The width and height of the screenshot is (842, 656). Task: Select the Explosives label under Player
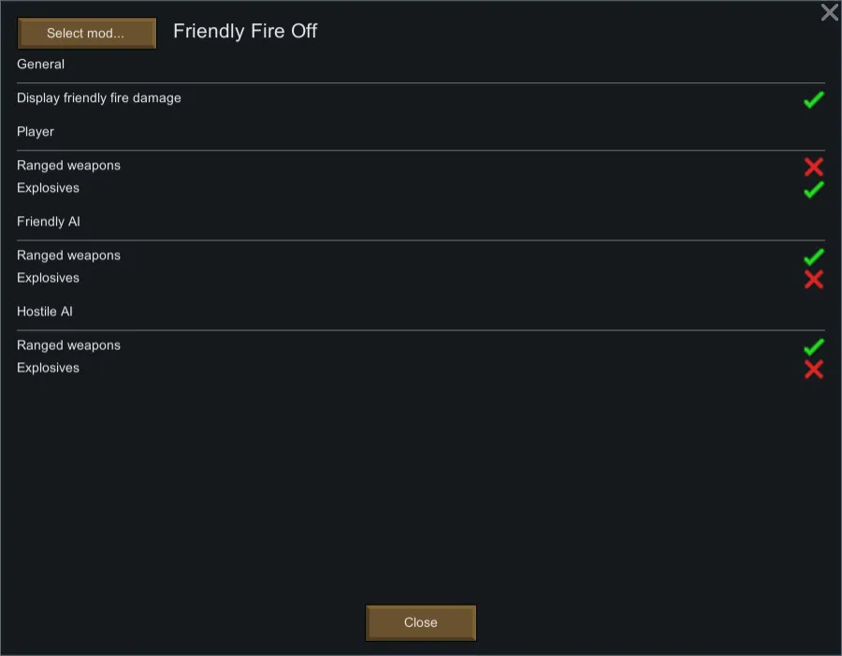coord(48,188)
